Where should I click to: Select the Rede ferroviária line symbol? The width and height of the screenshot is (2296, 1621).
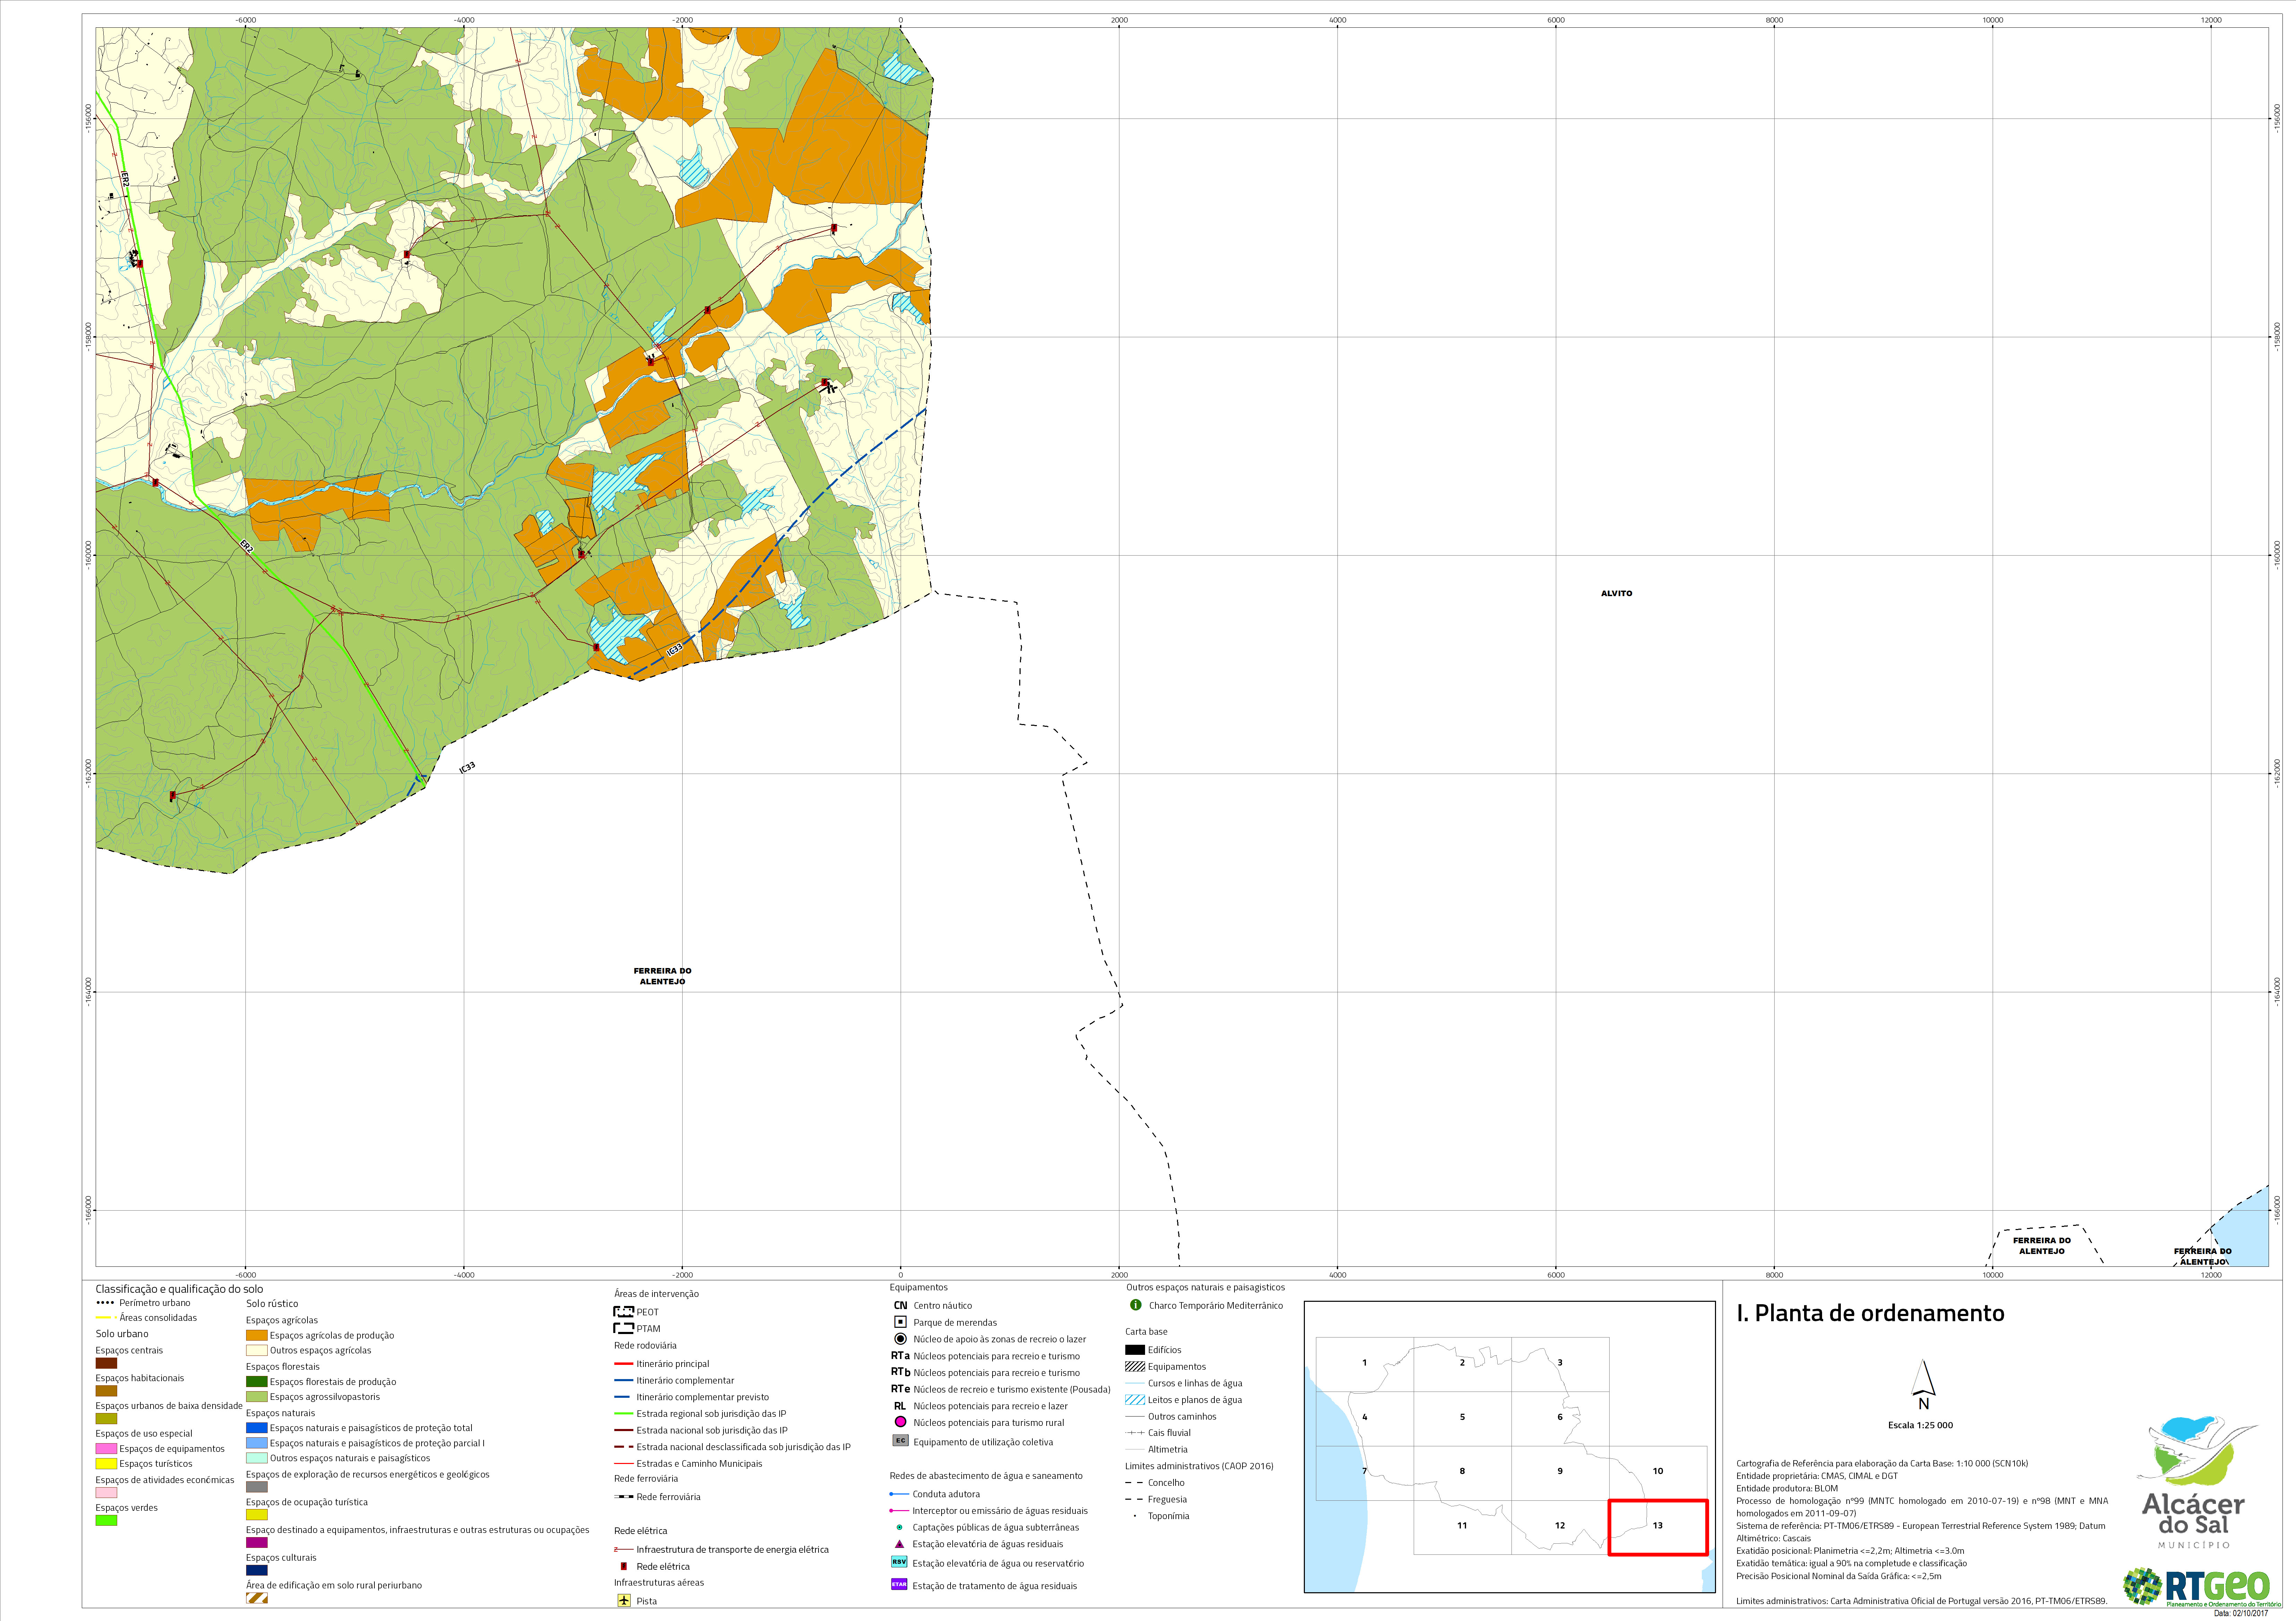point(624,1497)
